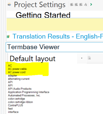The height and width of the screenshot is (114, 103).
Task: Click the down-arrow translation memory icon
Action: tap(76, 4)
